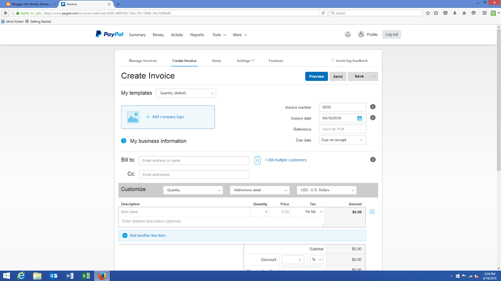Click the Cc email addresses field
Screen dimensions: 501x281
point(194,175)
